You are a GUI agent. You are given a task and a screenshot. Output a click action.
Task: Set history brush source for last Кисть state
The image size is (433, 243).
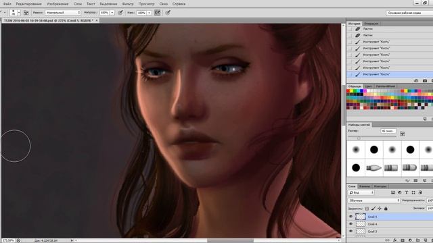tap(350, 74)
